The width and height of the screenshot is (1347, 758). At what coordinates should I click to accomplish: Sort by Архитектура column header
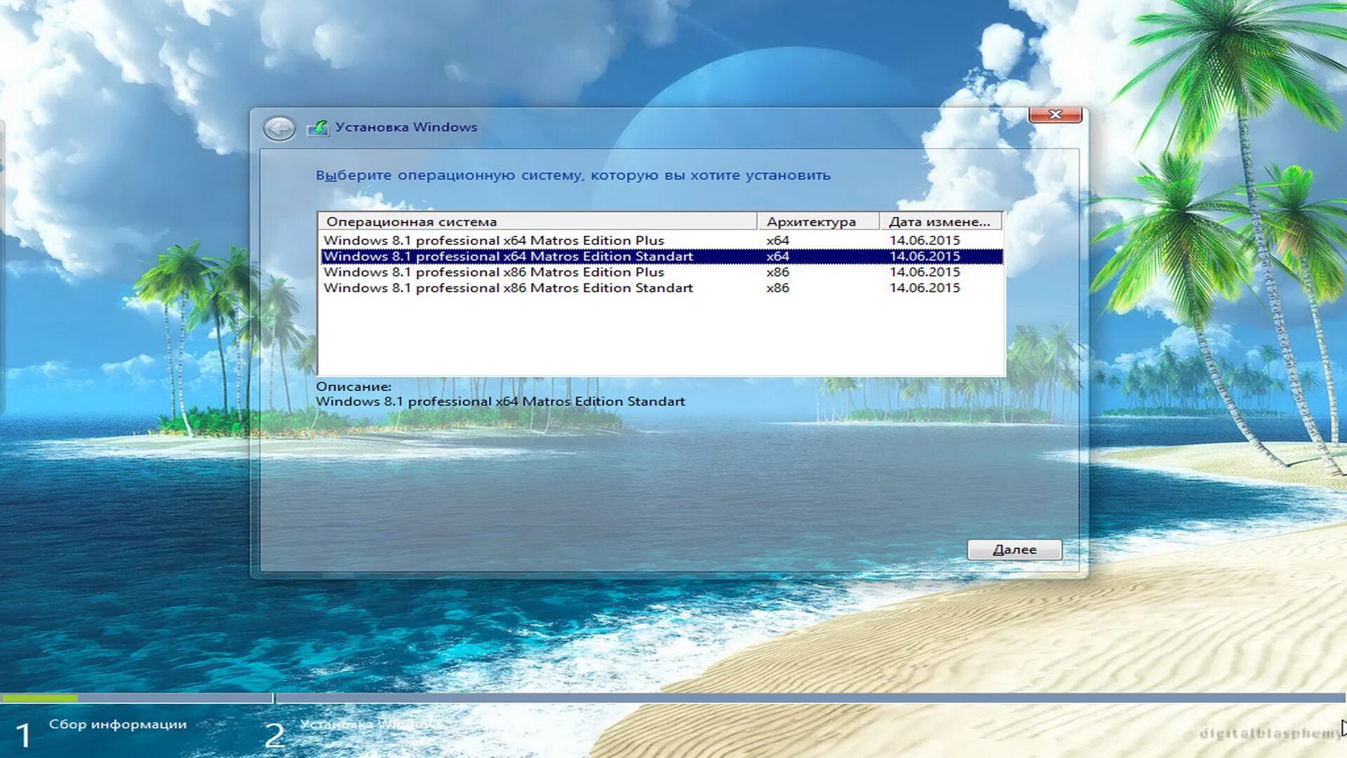(818, 222)
